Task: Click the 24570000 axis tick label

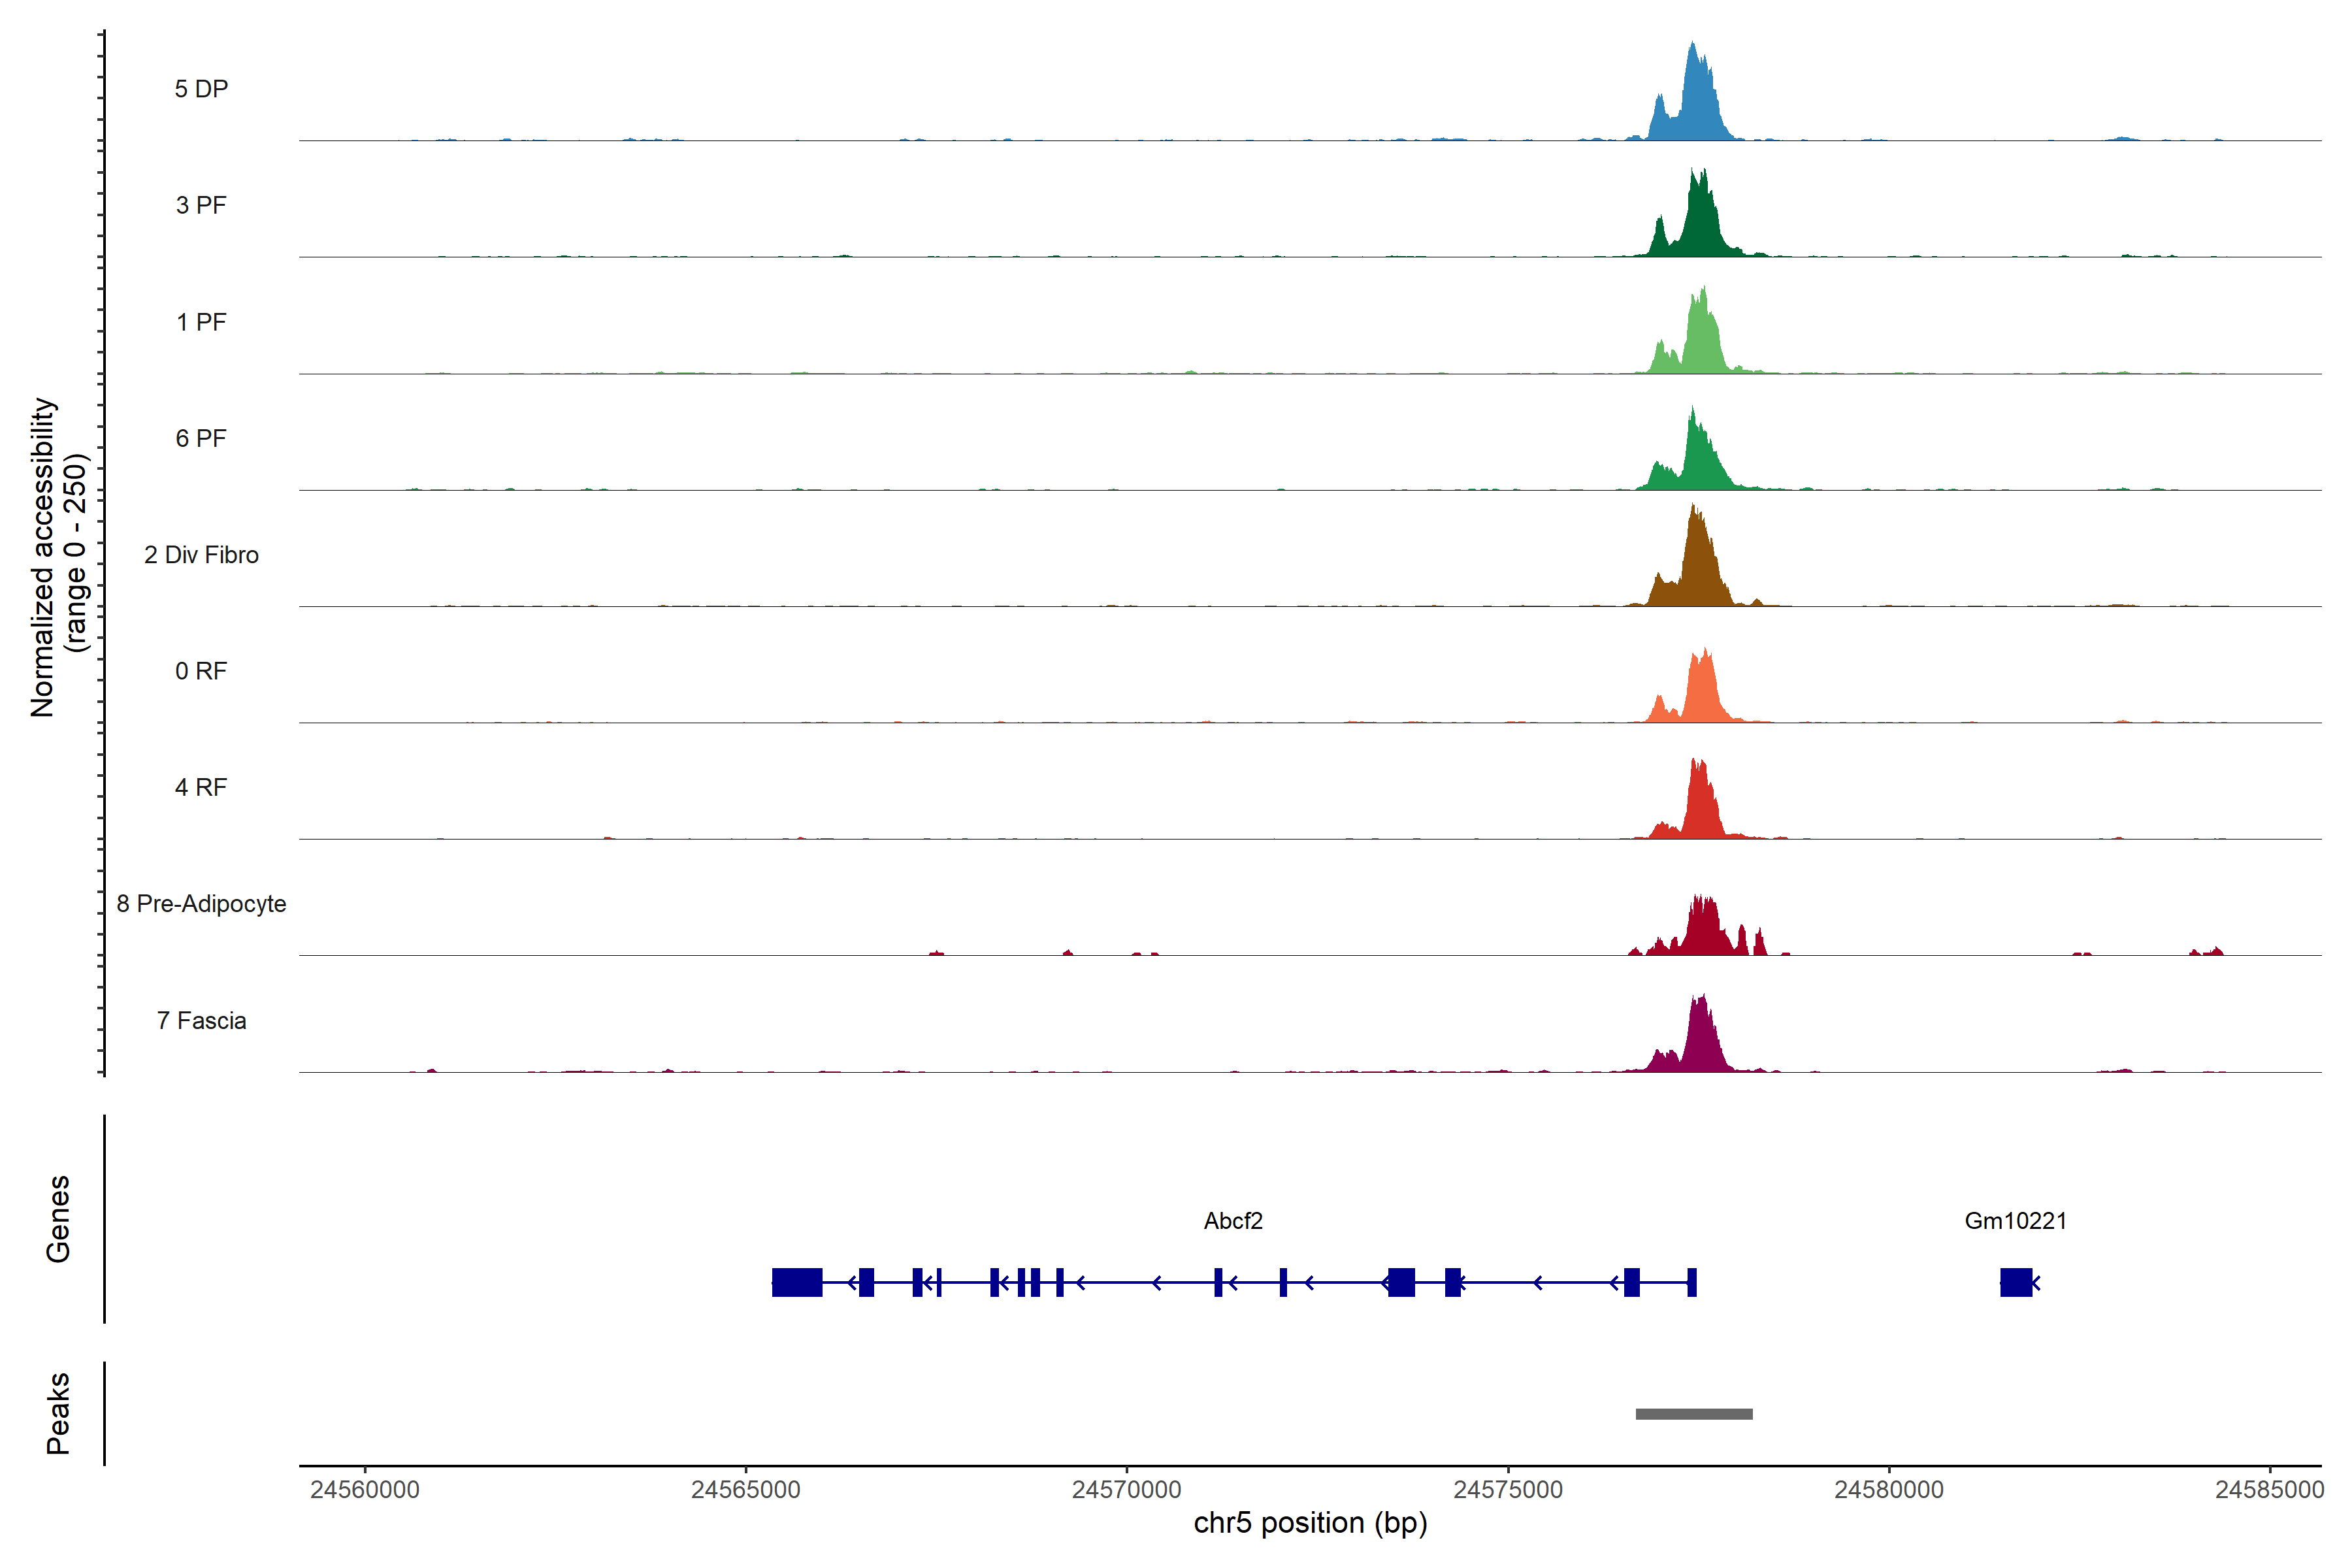Action: click(x=1126, y=1490)
